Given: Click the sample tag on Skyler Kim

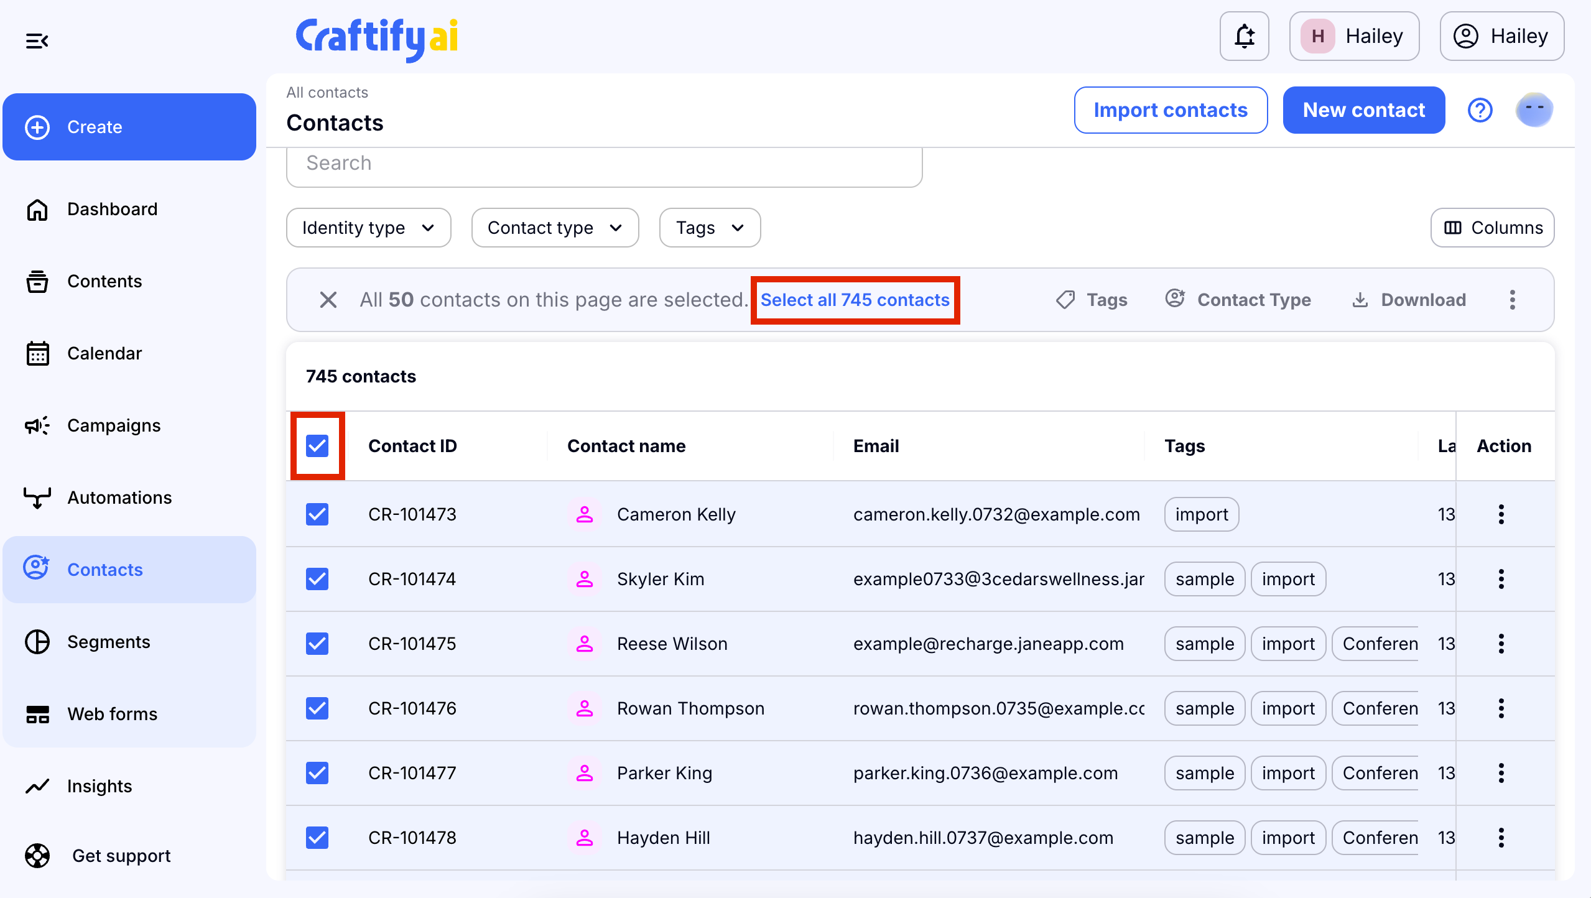Looking at the screenshot, I should [x=1204, y=579].
